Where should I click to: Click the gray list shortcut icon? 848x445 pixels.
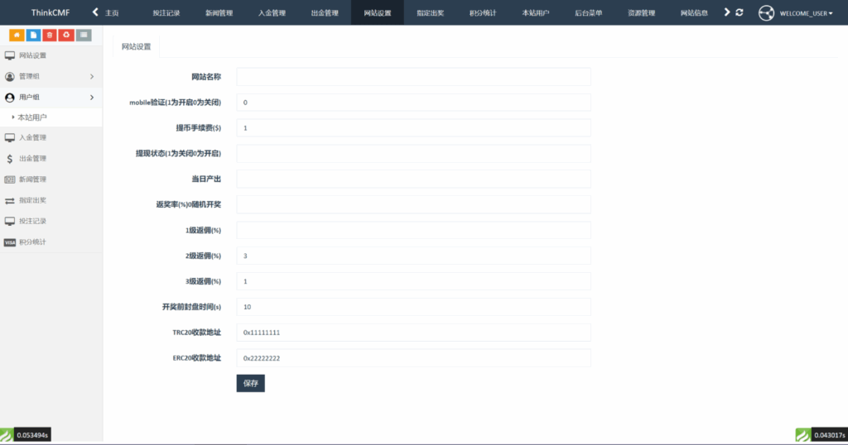[x=84, y=35]
